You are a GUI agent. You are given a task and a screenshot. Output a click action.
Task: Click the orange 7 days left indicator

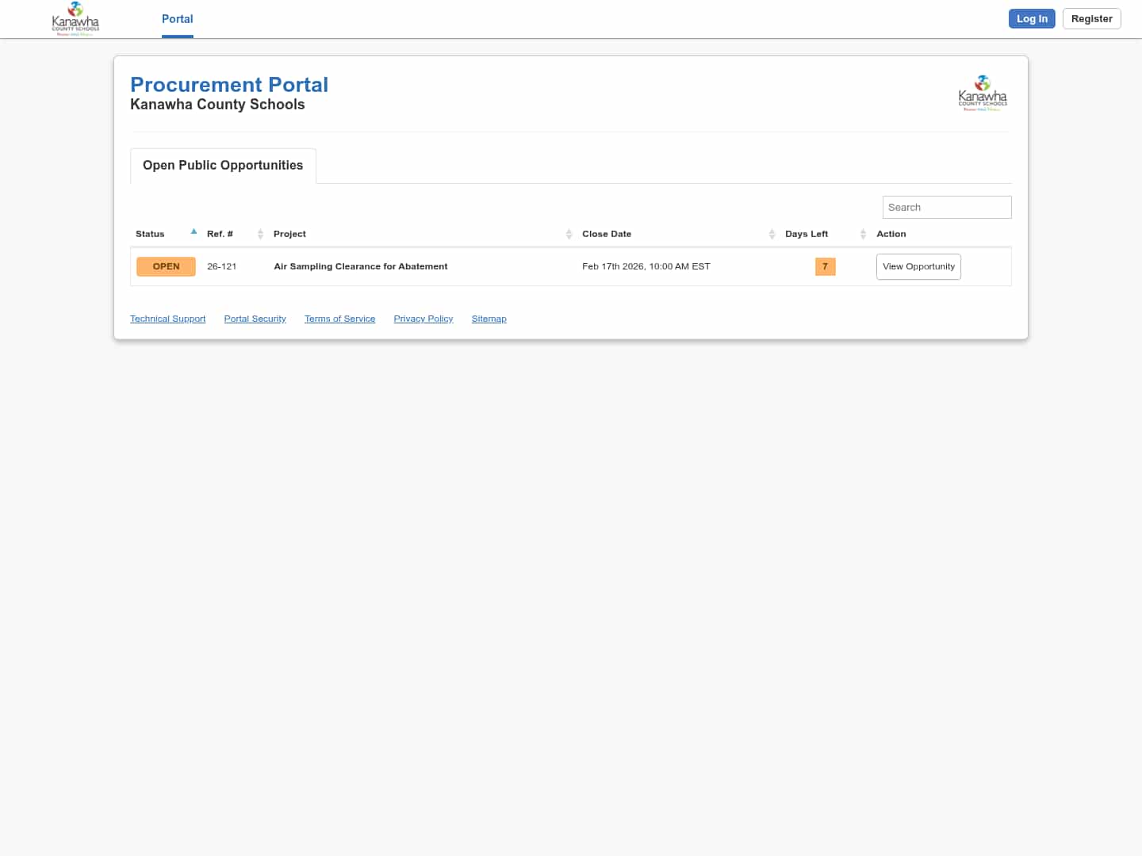(825, 266)
